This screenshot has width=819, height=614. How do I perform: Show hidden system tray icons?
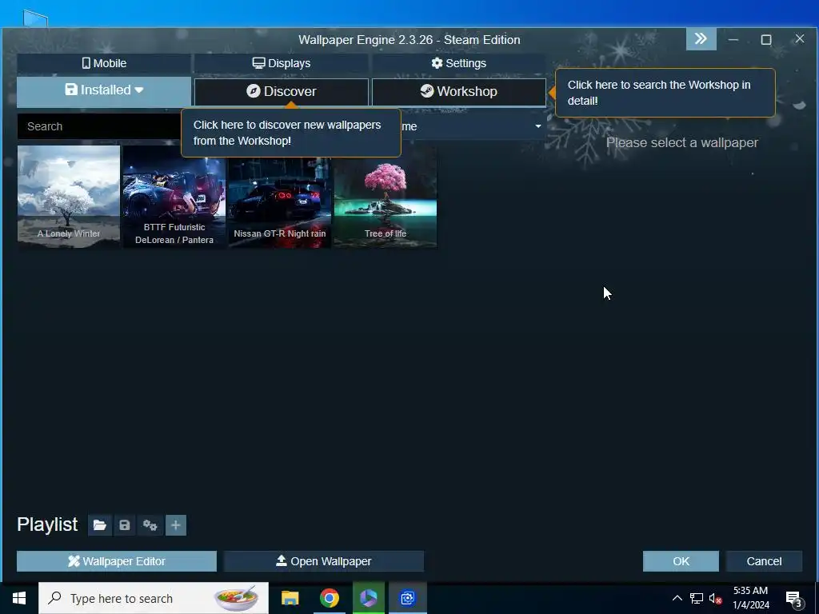pyautogui.click(x=677, y=598)
